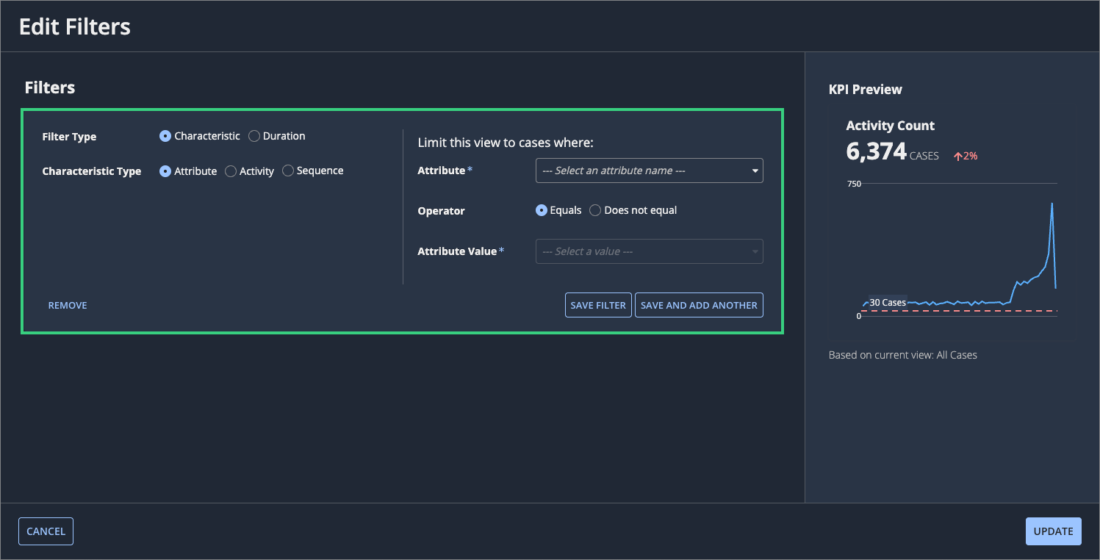Choose the Activity characteristic type
The image size is (1100, 560).
tap(231, 171)
